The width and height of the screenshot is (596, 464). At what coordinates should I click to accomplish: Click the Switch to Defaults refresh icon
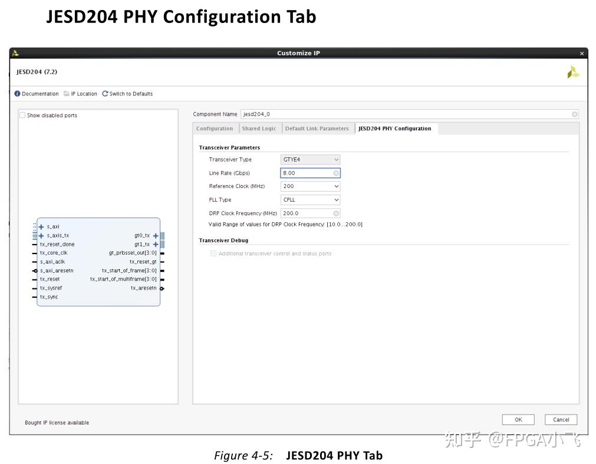[105, 93]
